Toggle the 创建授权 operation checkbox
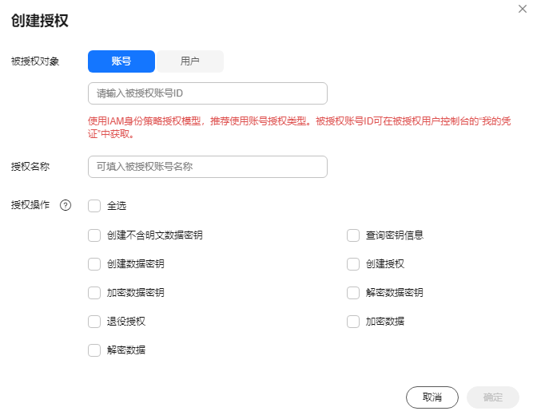The width and height of the screenshot is (537, 415). 353,264
